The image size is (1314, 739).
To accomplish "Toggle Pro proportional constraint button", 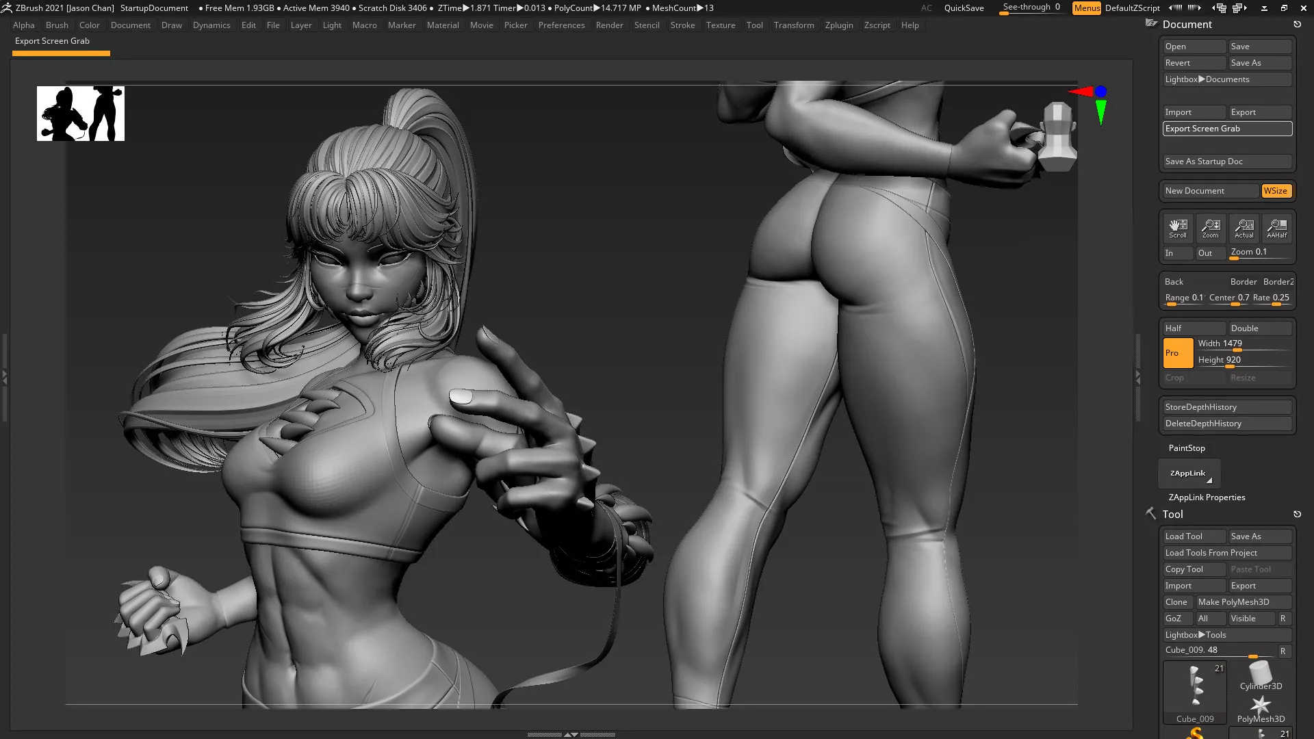I will [1177, 353].
